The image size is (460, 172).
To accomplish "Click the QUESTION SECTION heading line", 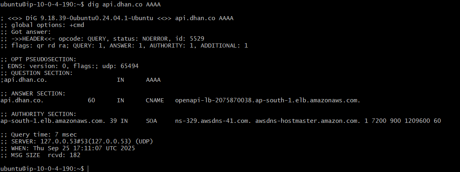I will tap(37, 73).
